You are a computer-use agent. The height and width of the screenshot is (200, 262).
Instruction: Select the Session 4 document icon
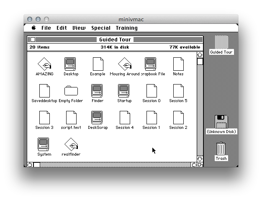[125, 118]
